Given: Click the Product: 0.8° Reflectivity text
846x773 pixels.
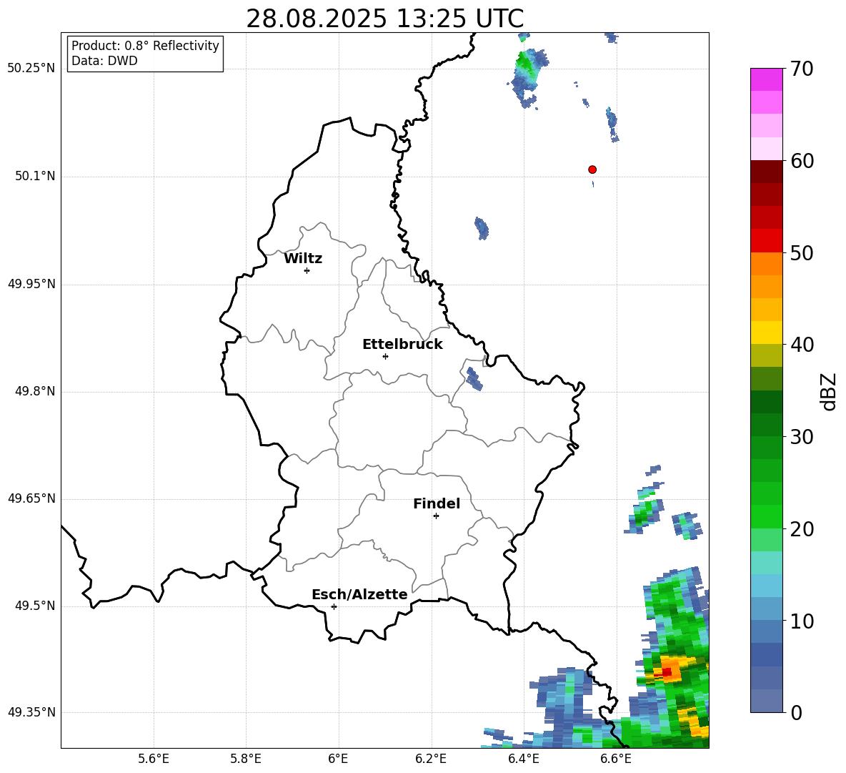Looking at the screenshot, I should click(x=145, y=45).
